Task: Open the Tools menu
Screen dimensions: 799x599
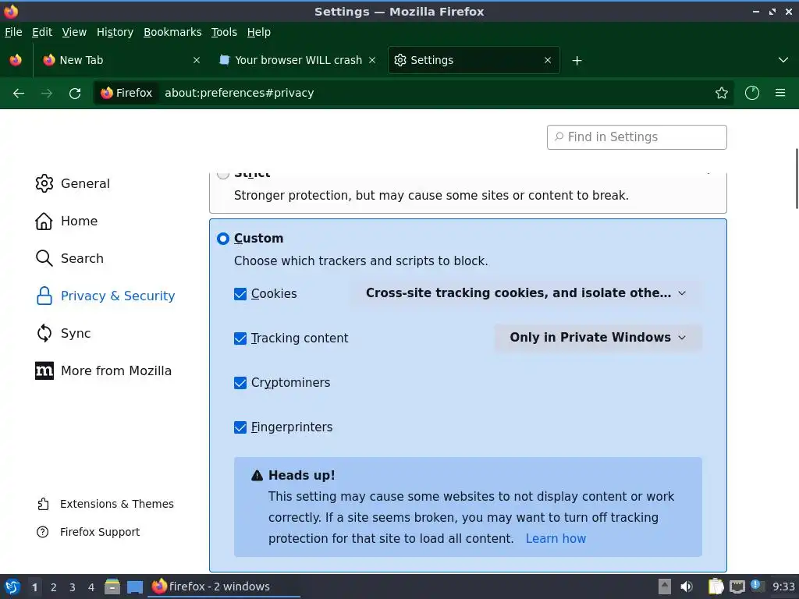Action: coord(224,32)
